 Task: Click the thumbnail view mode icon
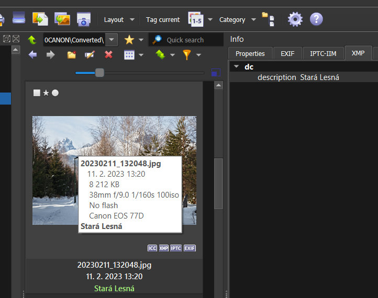(x=129, y=55)
